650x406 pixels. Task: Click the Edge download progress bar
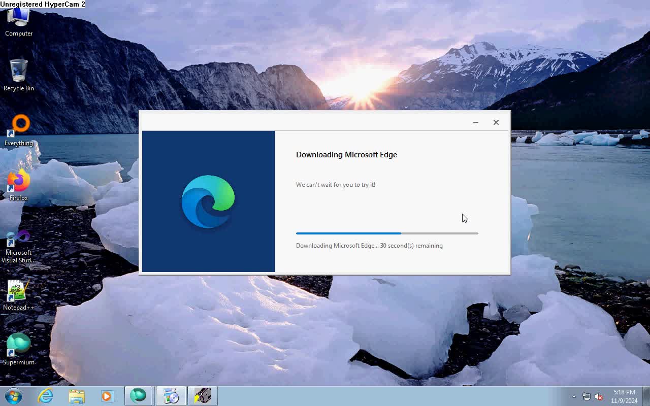[387, 233]
